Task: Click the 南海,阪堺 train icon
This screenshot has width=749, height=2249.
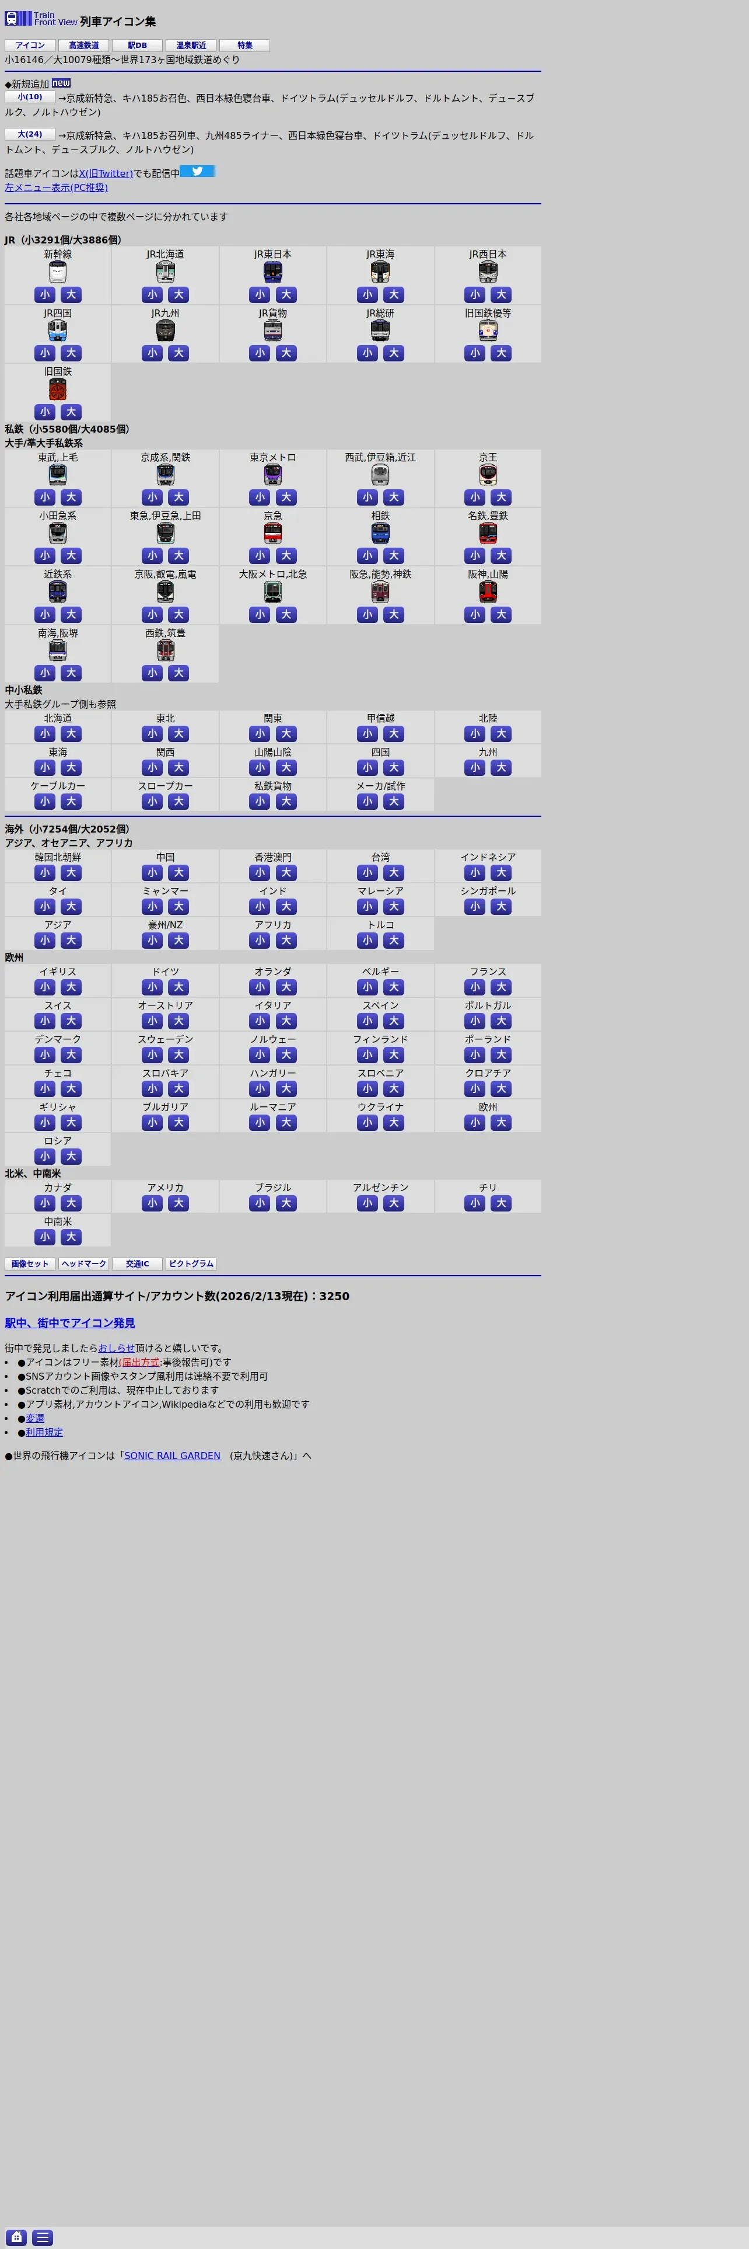Action: 58,650
